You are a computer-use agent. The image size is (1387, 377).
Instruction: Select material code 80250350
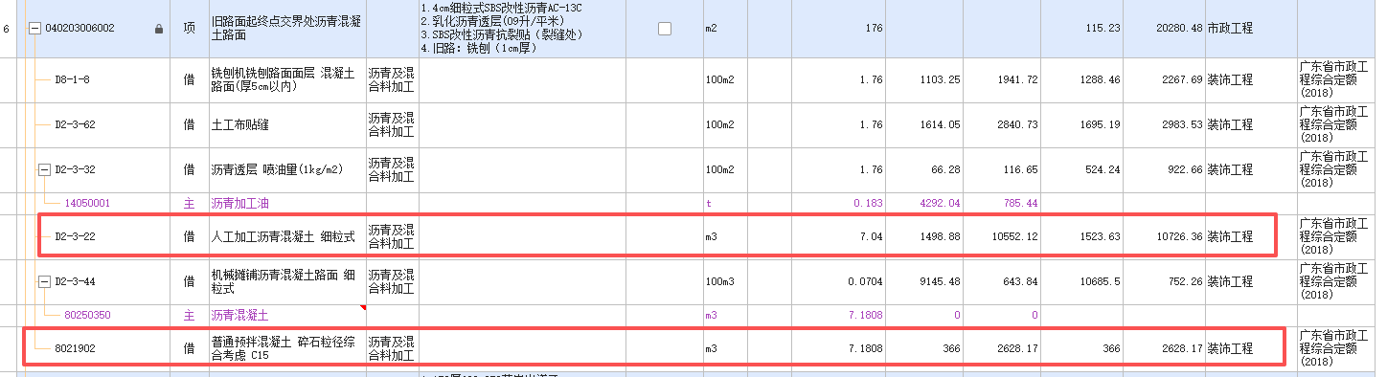[x=87, y=315]
